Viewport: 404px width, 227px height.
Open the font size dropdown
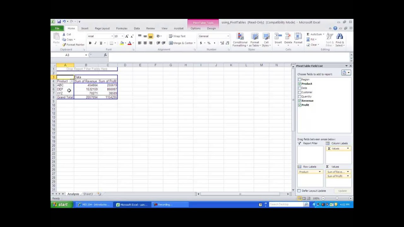pyautogui.click(x=122, y=36)
